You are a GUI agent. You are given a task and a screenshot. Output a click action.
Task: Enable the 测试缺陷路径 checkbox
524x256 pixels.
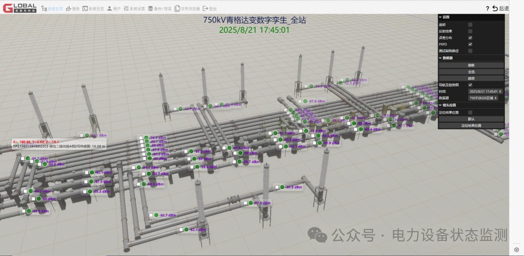tap(470, 51)
